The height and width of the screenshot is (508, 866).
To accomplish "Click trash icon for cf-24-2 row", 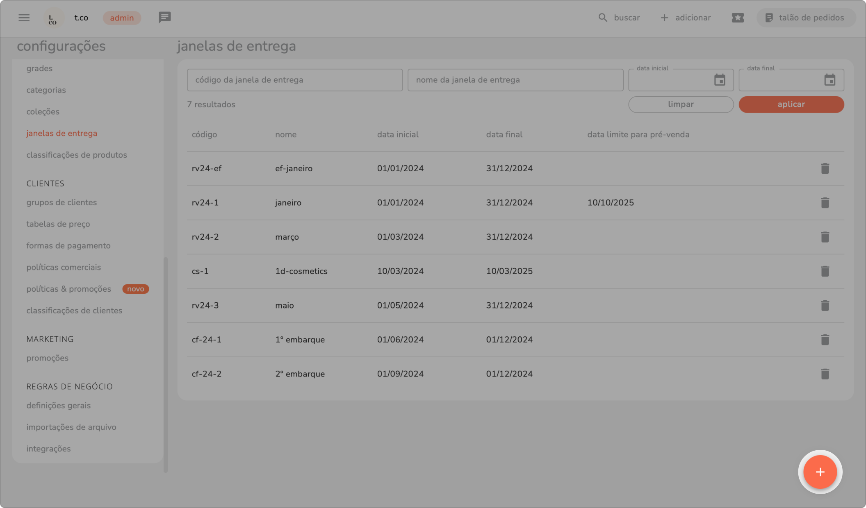I will [825, 374].
